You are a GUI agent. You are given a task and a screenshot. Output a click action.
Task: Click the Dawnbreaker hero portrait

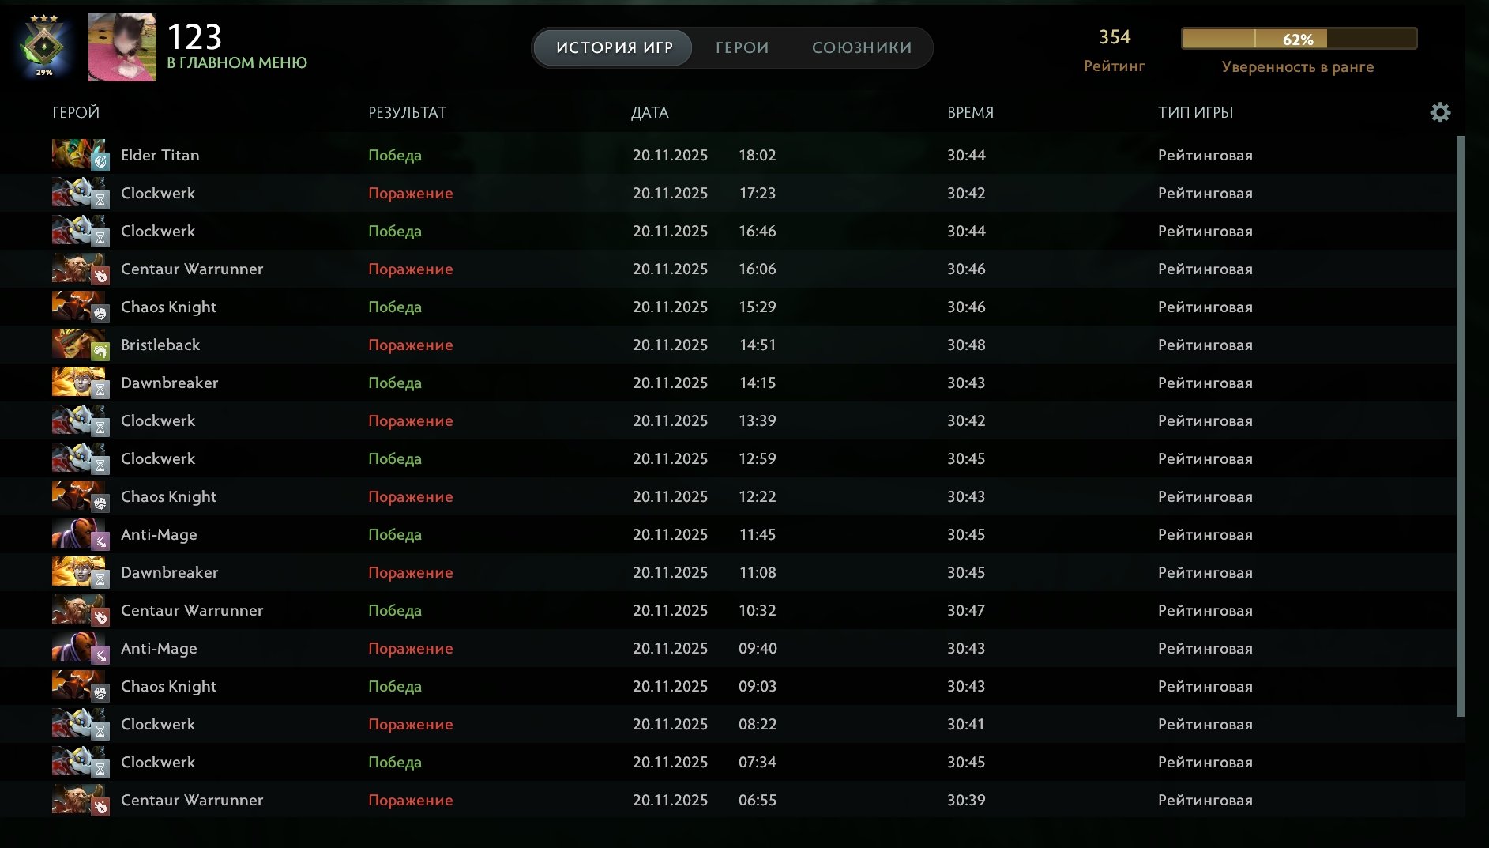click(79, 383)
